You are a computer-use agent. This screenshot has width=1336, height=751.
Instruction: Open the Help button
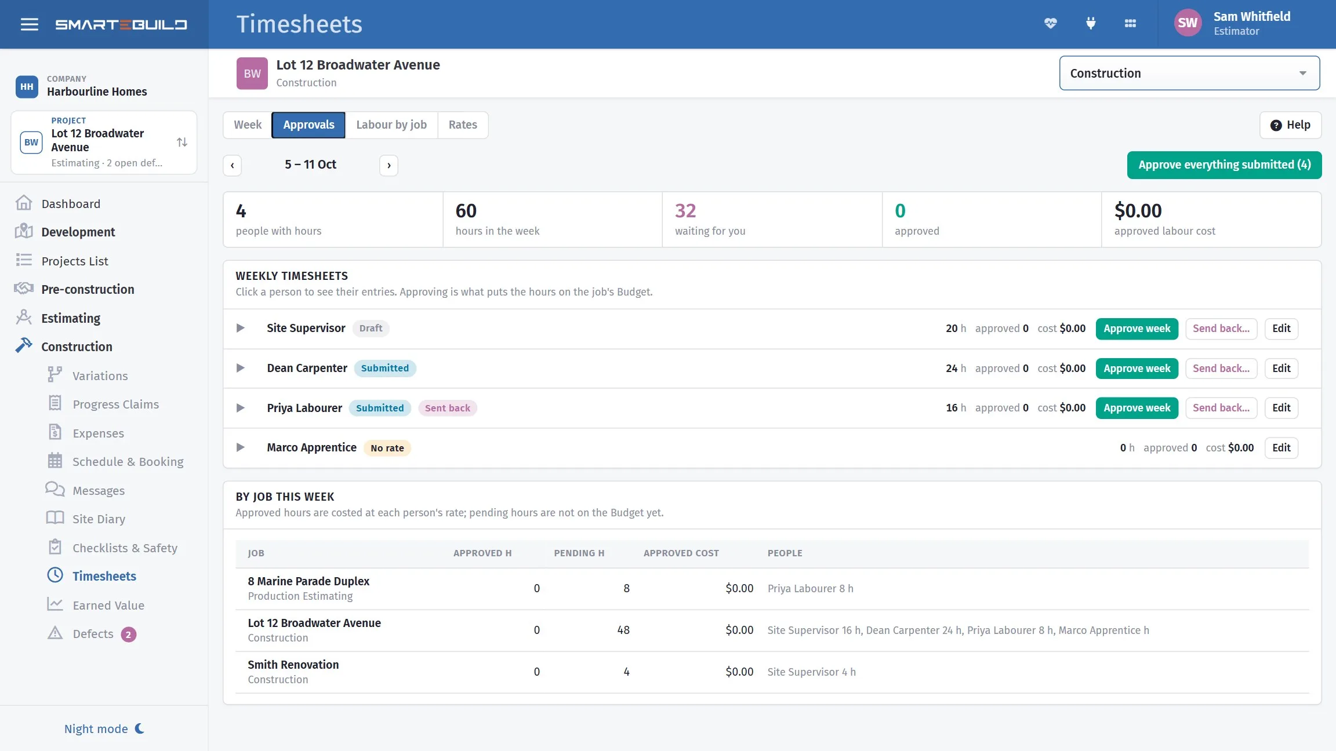pos(1290,125)
